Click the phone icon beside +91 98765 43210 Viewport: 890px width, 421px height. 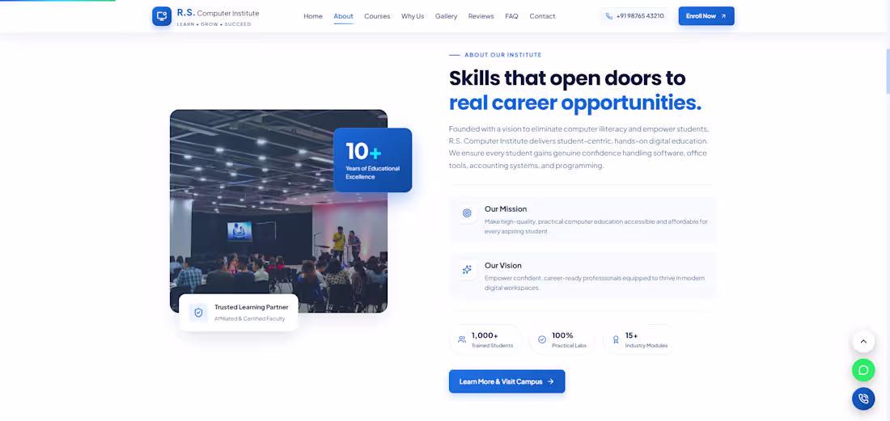609,16
